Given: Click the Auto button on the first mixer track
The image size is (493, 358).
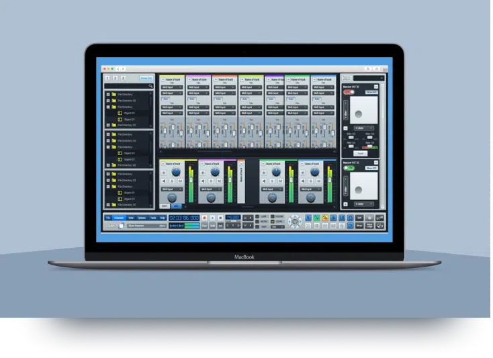Looking at the screenshot, I should pyautogui.click(x=165, y=99).
